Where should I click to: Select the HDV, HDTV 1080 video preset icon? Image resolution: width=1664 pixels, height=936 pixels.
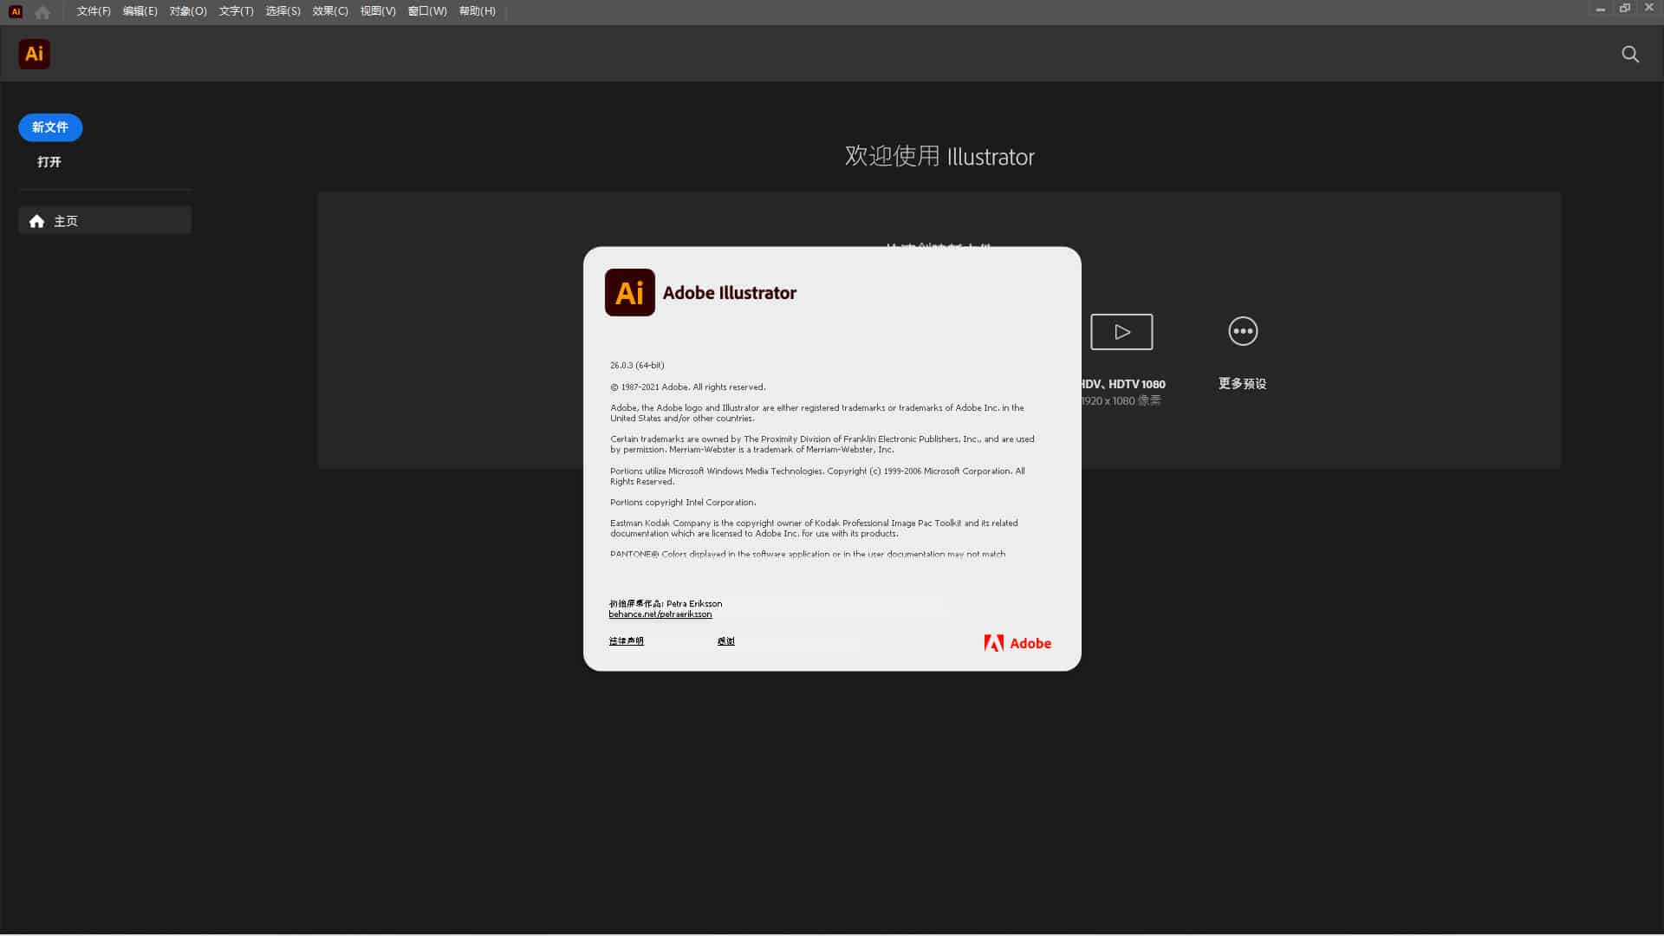click(x=1121, y=332)
